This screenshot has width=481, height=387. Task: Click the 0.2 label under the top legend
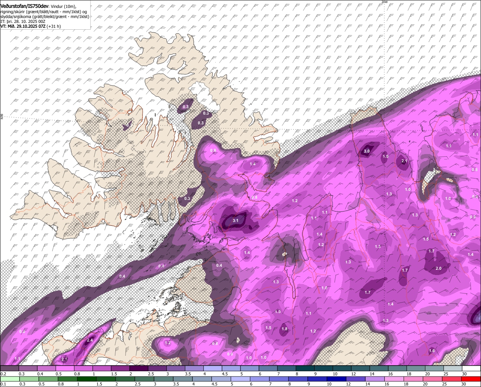tap(3, 374)
